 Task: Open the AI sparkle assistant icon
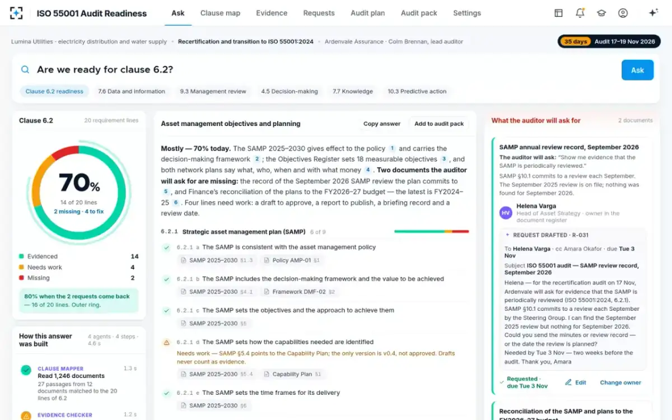coord(653,13)
